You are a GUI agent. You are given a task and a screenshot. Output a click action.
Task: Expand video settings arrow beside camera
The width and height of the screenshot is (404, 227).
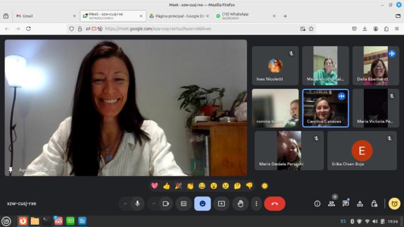tap(154, 203)
